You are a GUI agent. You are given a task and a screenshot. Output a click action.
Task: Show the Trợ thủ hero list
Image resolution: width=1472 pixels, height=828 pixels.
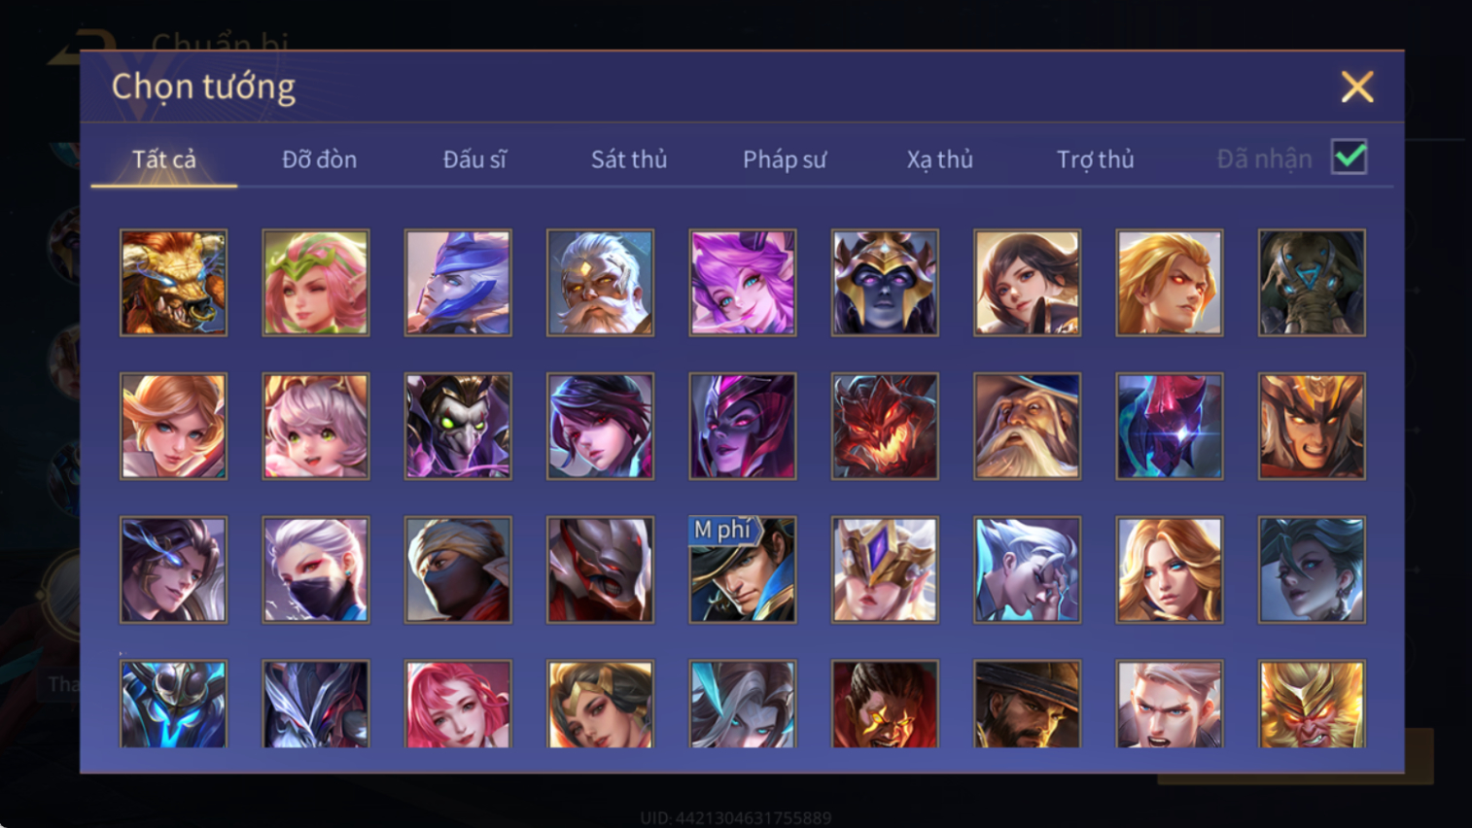1095,159
